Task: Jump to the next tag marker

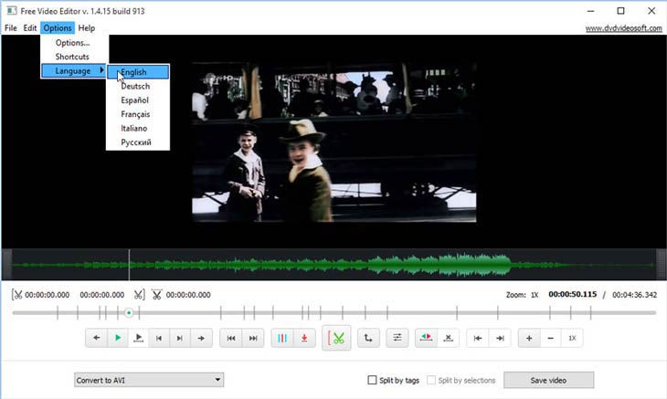Action: click(x=253, y=338)
